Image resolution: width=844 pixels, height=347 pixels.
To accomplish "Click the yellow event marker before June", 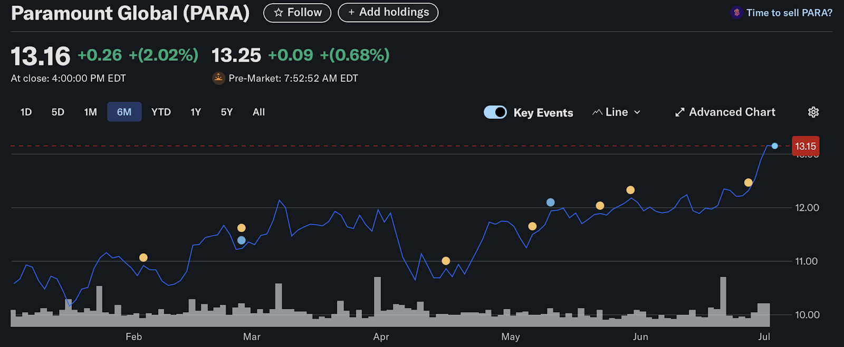I will (x=630, y=190).
